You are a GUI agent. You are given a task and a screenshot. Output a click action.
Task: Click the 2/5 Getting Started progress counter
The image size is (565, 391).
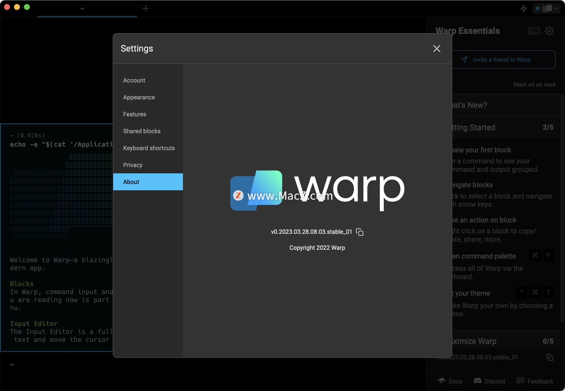pyautogui.click(x=548, y=127)
